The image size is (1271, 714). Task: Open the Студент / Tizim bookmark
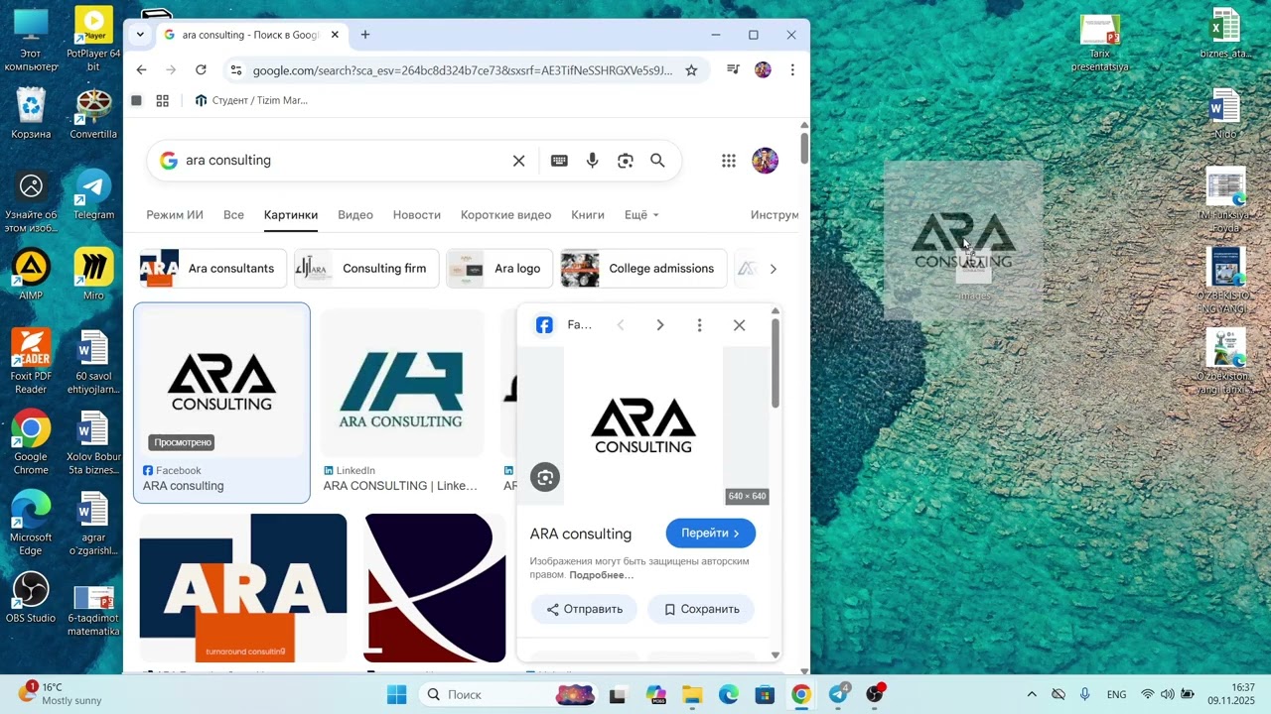pyautogui.click(x=251, y=100)
